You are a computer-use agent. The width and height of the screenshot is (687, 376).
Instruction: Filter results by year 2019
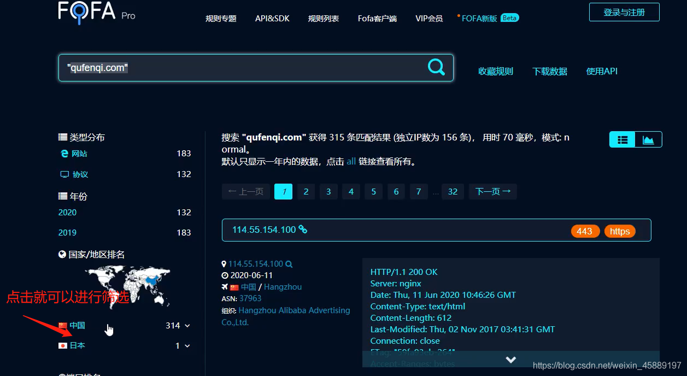coord(67,232)
